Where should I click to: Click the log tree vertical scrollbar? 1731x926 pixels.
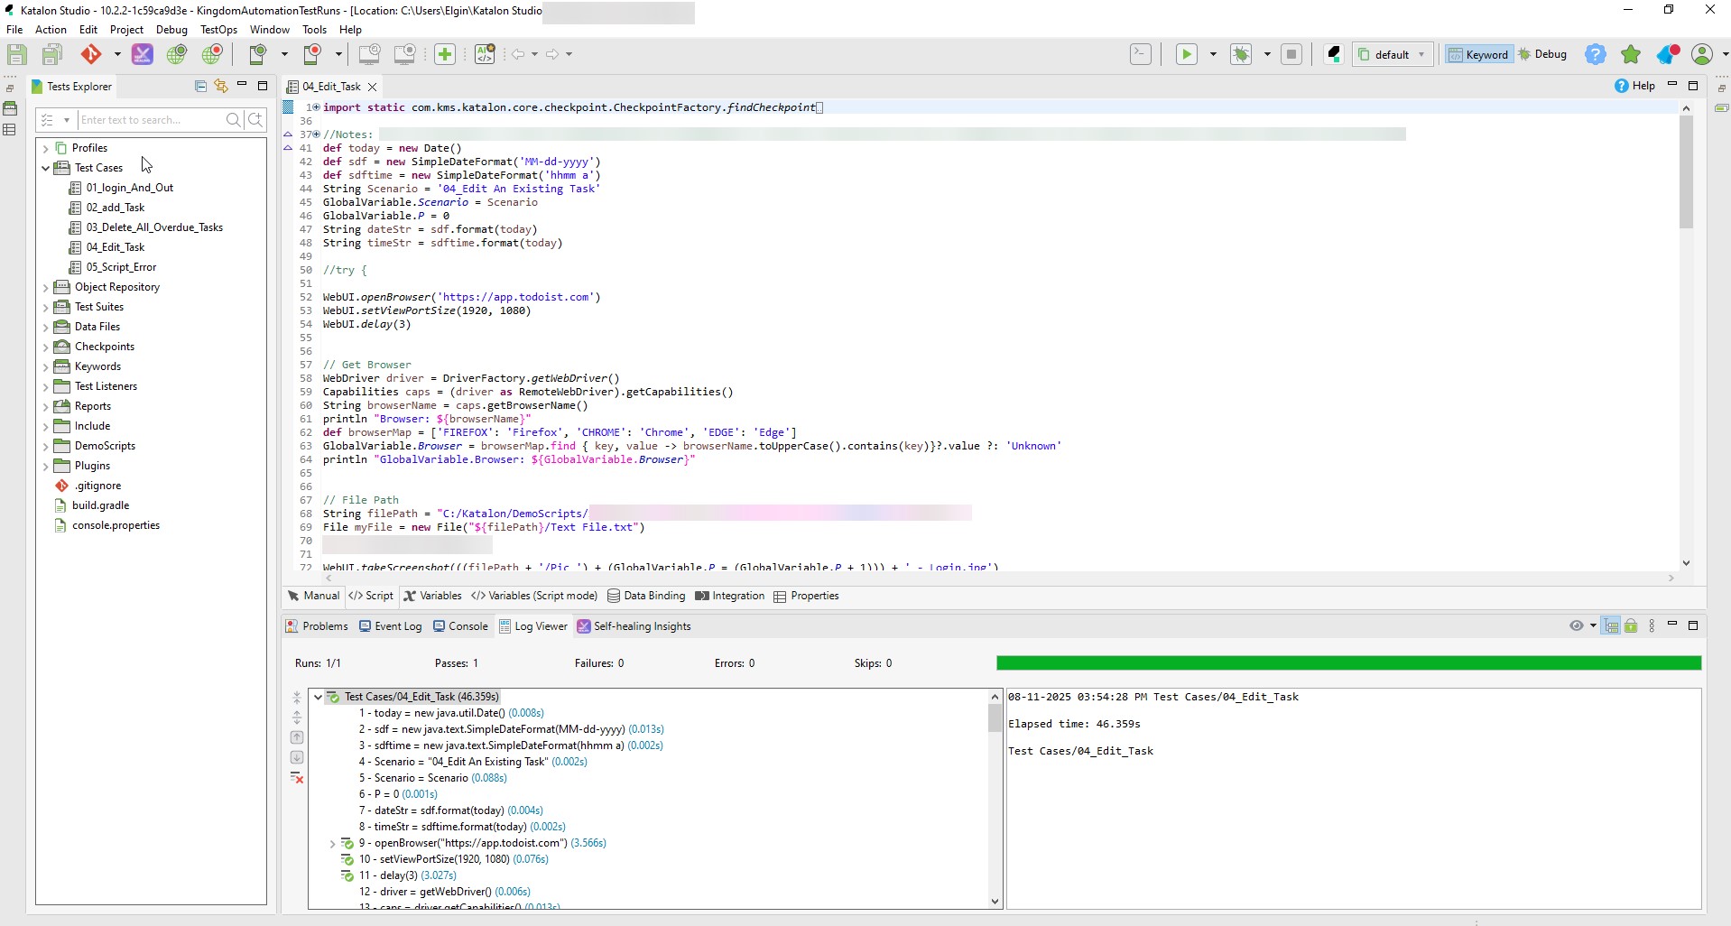pos(995,718)
